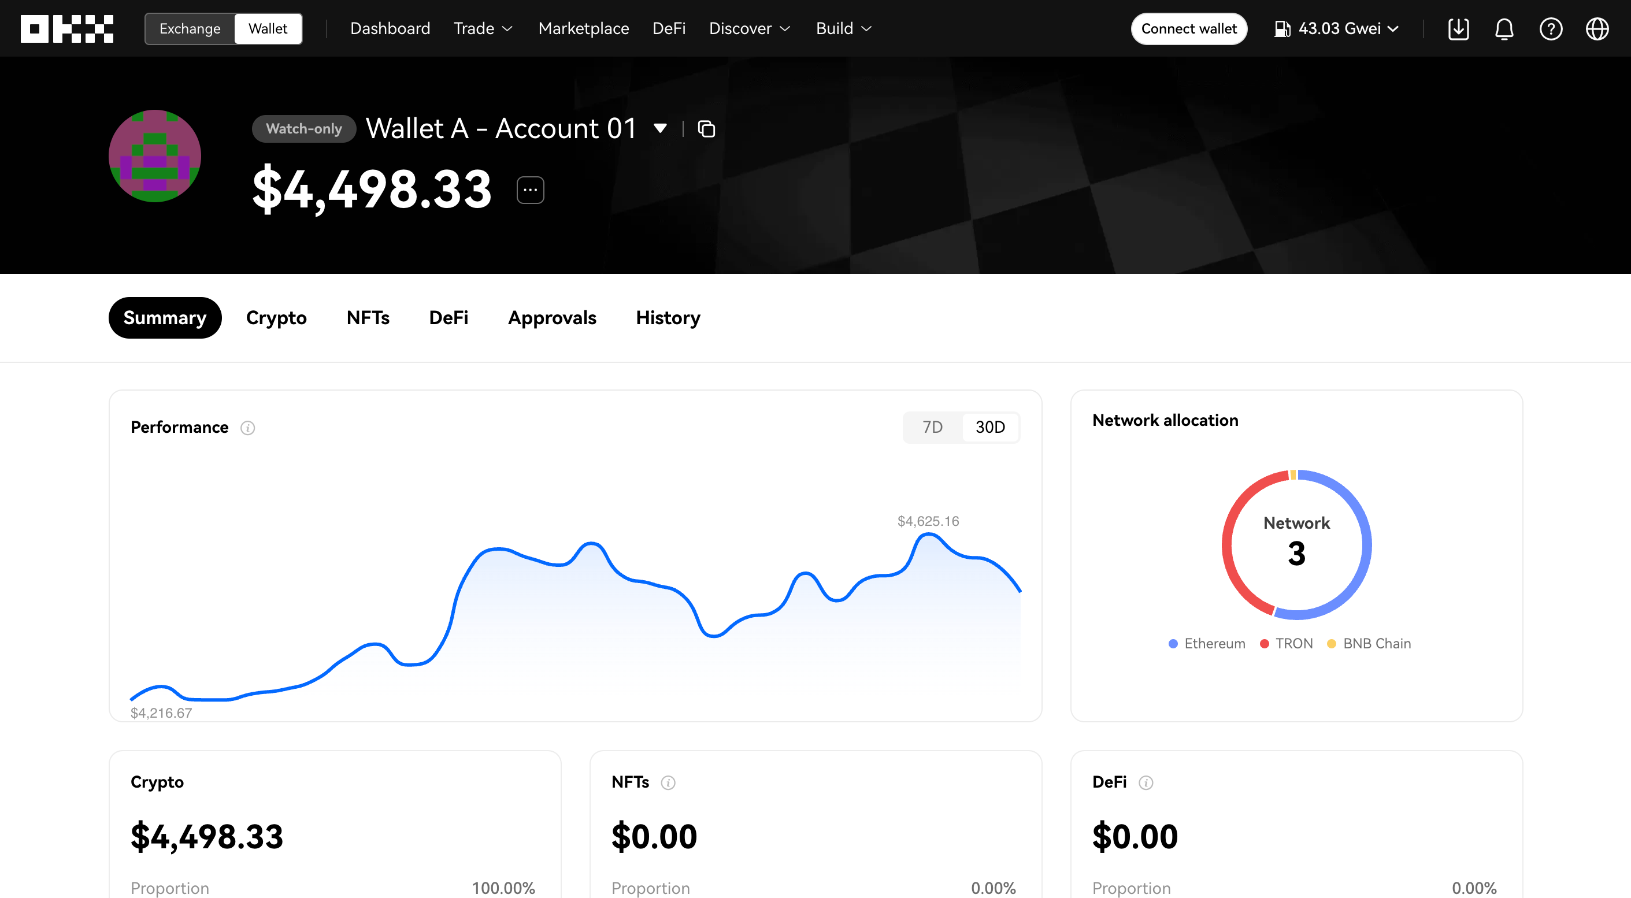
Task: Click the OKX logo
Action: [x=67, y=28]
